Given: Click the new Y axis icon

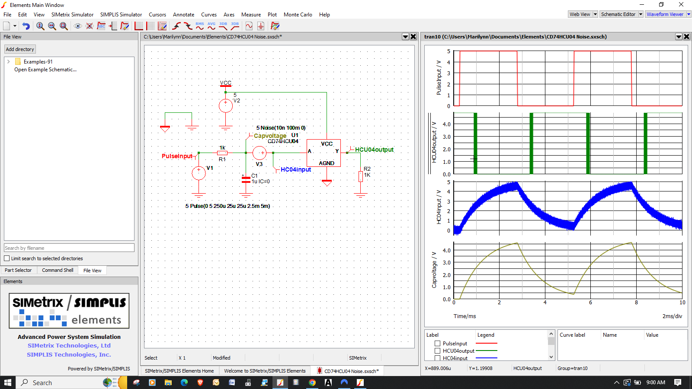Looking at the screenshot, I should [139, 26].
